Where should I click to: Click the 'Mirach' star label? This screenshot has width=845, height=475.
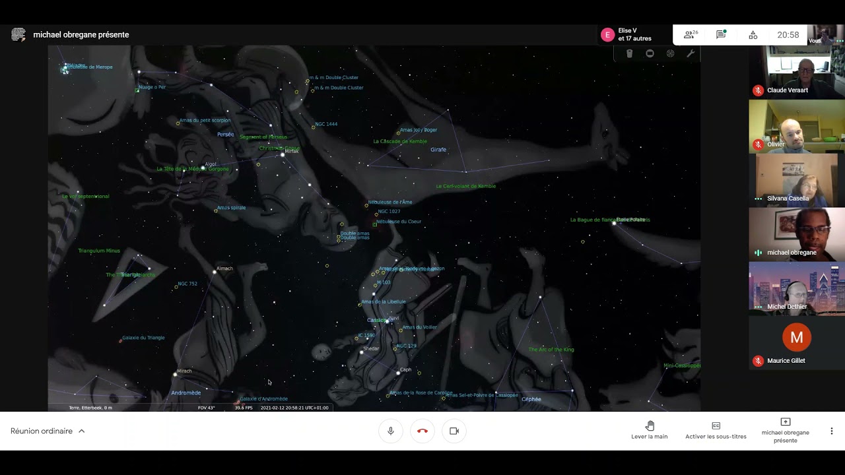[184, 371]
